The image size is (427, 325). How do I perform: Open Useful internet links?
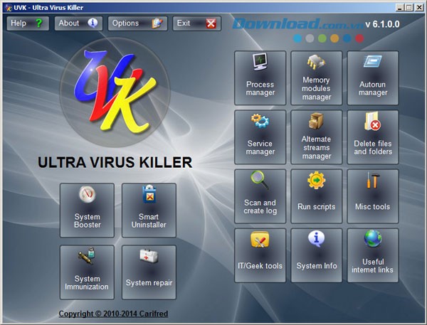pos(373,255)
